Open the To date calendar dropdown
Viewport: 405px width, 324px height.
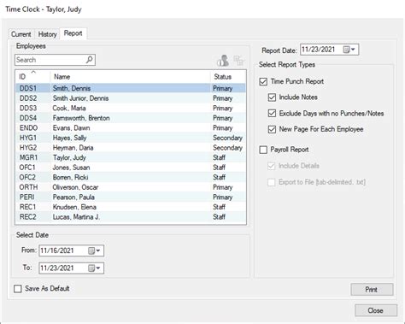pyautogui.click(x=94, y=268)
